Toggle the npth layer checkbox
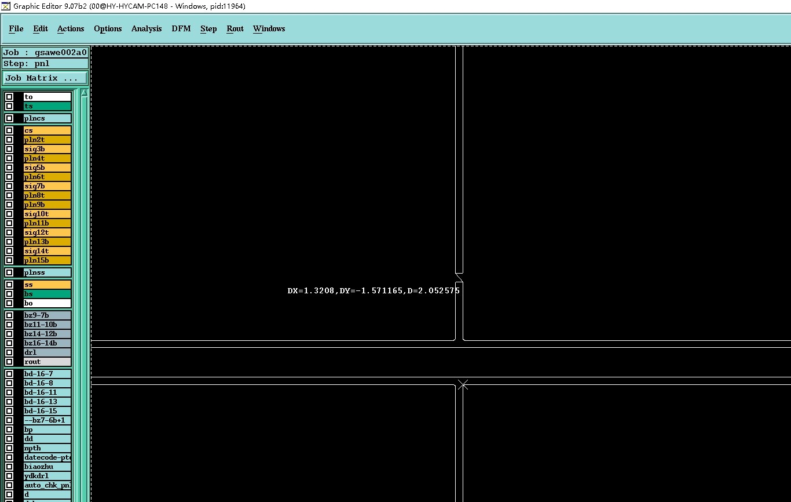 [x=9, y=448]
